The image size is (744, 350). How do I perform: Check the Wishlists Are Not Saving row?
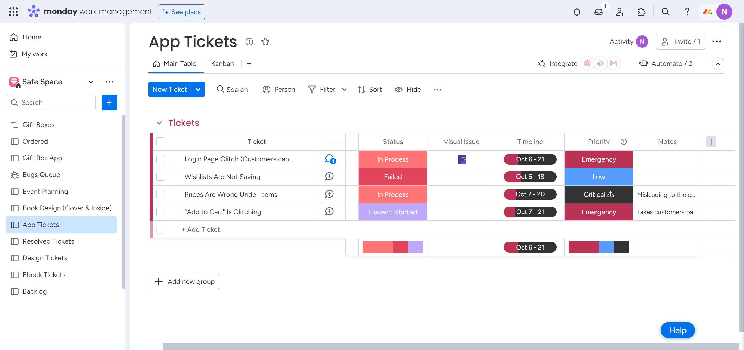click(x=160, y=177)
